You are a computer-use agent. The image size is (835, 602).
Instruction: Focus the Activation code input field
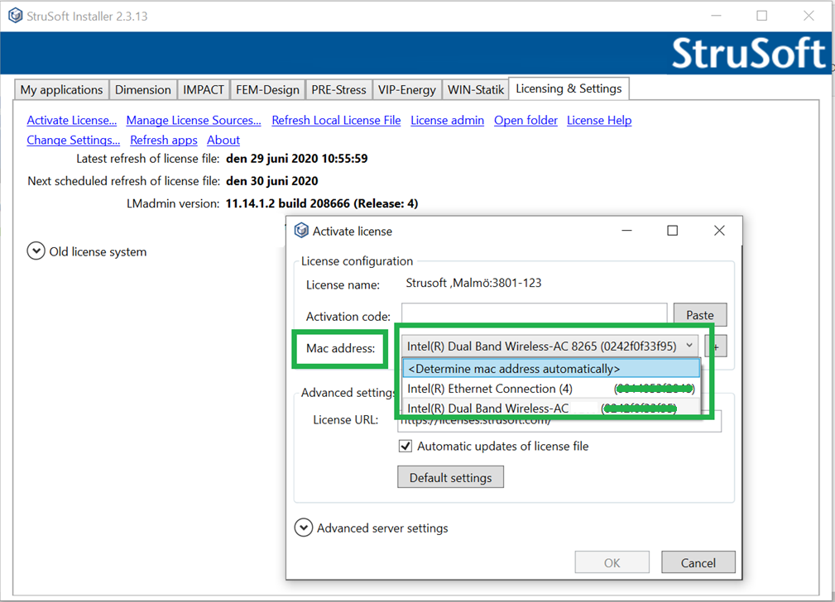[x=534, y=315]
